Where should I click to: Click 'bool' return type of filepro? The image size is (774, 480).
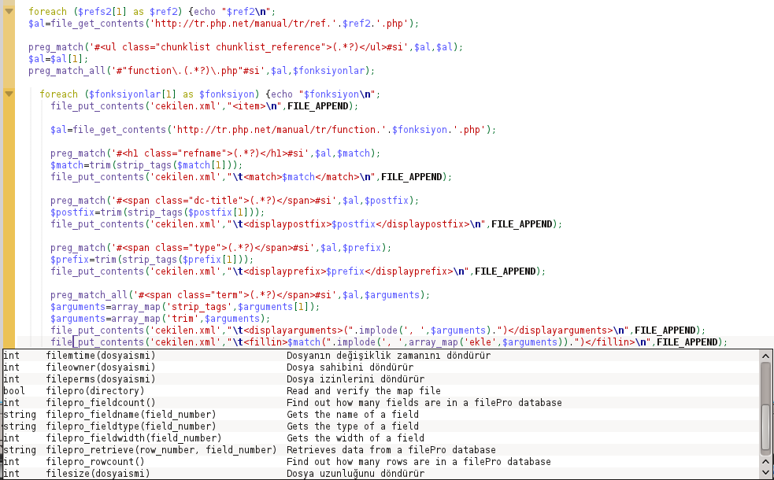point(14,391)
